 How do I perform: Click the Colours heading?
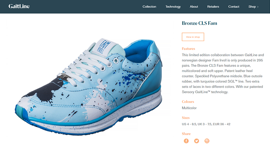click(188, 102)
